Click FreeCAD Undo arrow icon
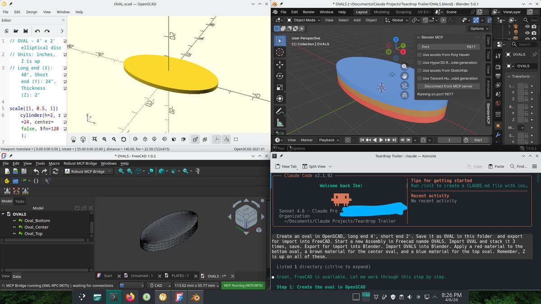 [x=36, y=171]
